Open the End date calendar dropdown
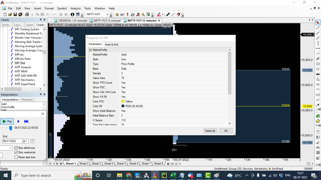 pos(25,141)
